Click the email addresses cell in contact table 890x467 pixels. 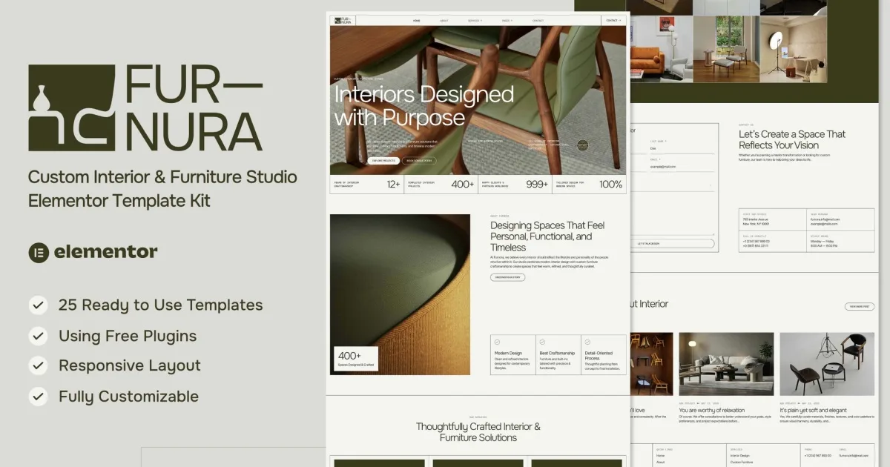tap(840, 219)
